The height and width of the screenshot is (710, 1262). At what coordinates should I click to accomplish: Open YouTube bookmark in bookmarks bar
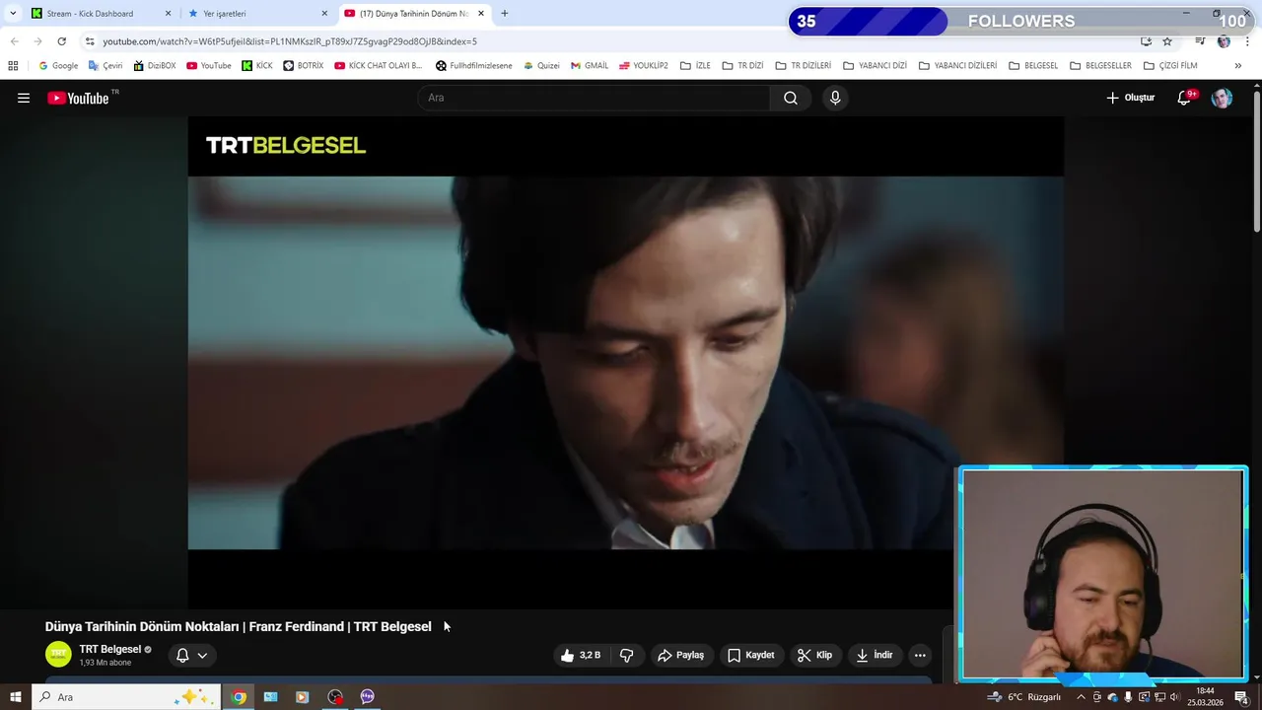pos(208,65)
